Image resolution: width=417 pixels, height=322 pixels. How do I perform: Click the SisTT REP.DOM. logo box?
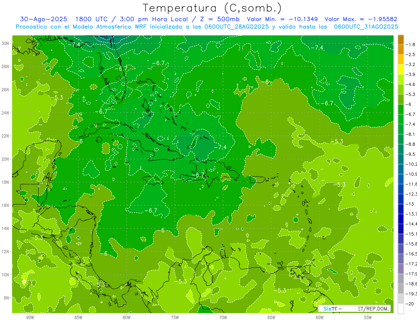click(354, 308)
